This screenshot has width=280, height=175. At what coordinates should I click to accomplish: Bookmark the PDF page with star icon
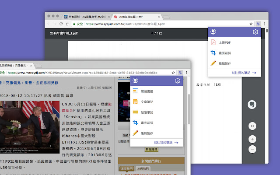[251, 24]
